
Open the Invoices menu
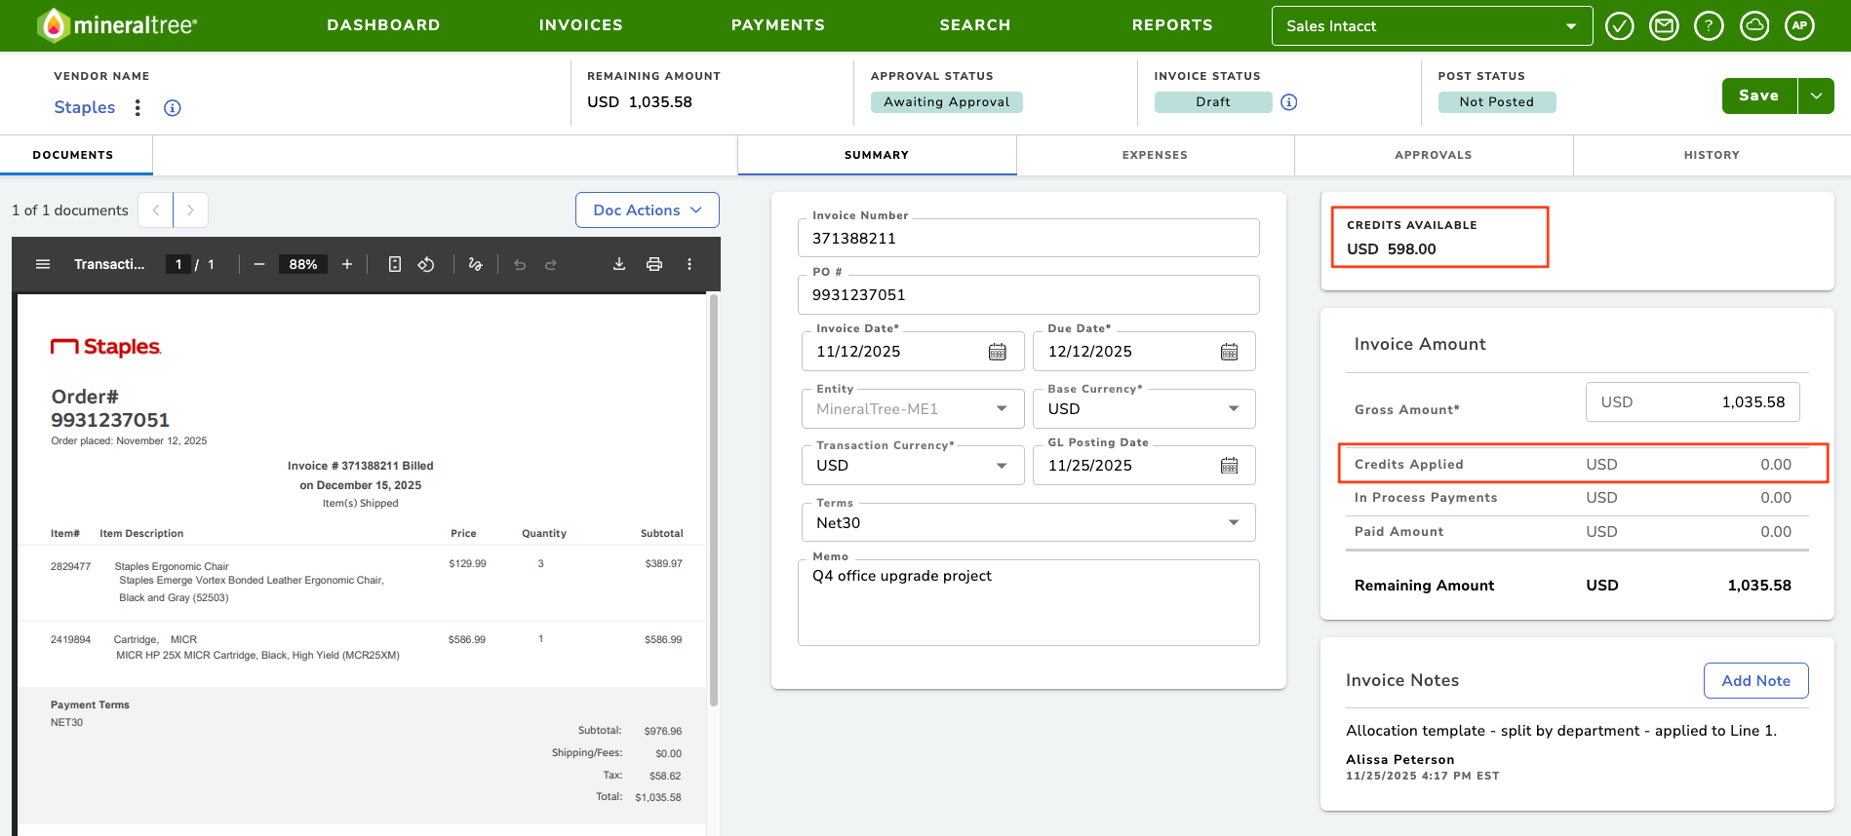coord(581,25)
